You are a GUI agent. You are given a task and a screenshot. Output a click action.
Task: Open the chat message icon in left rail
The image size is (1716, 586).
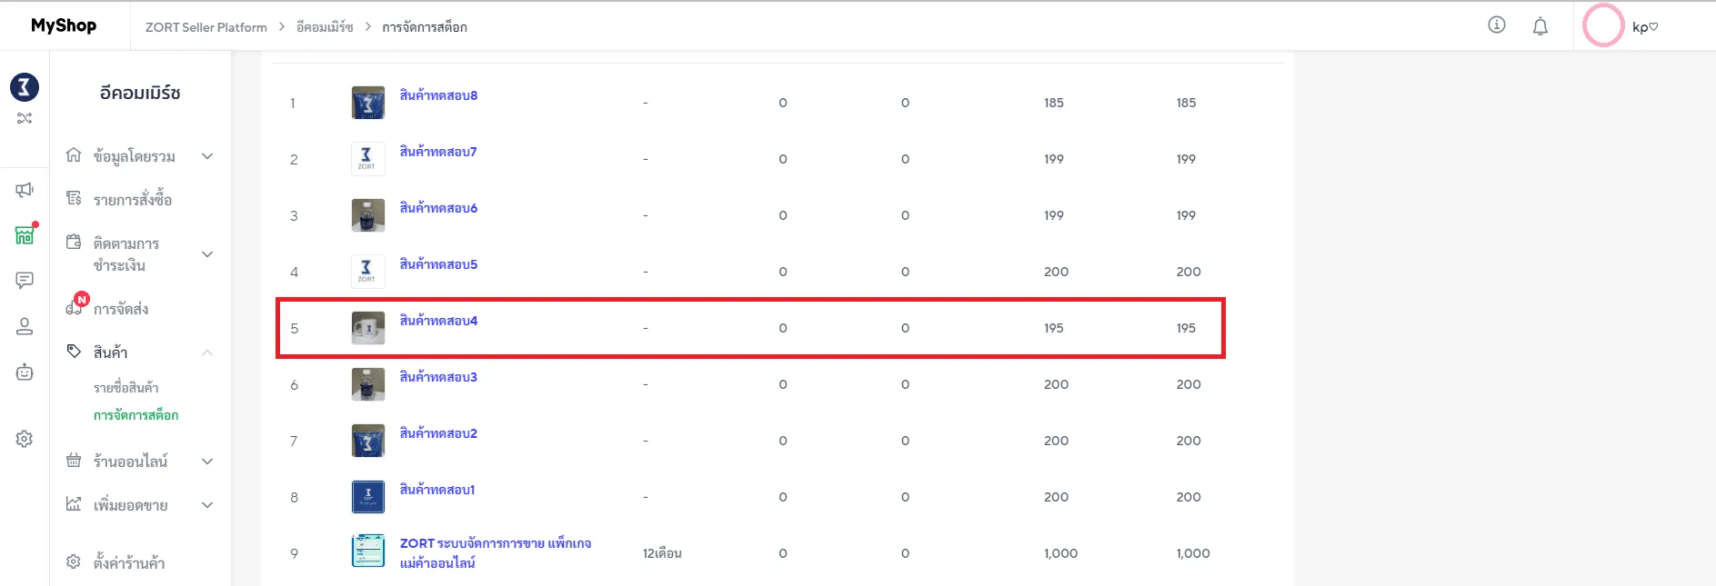click(25, 280)
